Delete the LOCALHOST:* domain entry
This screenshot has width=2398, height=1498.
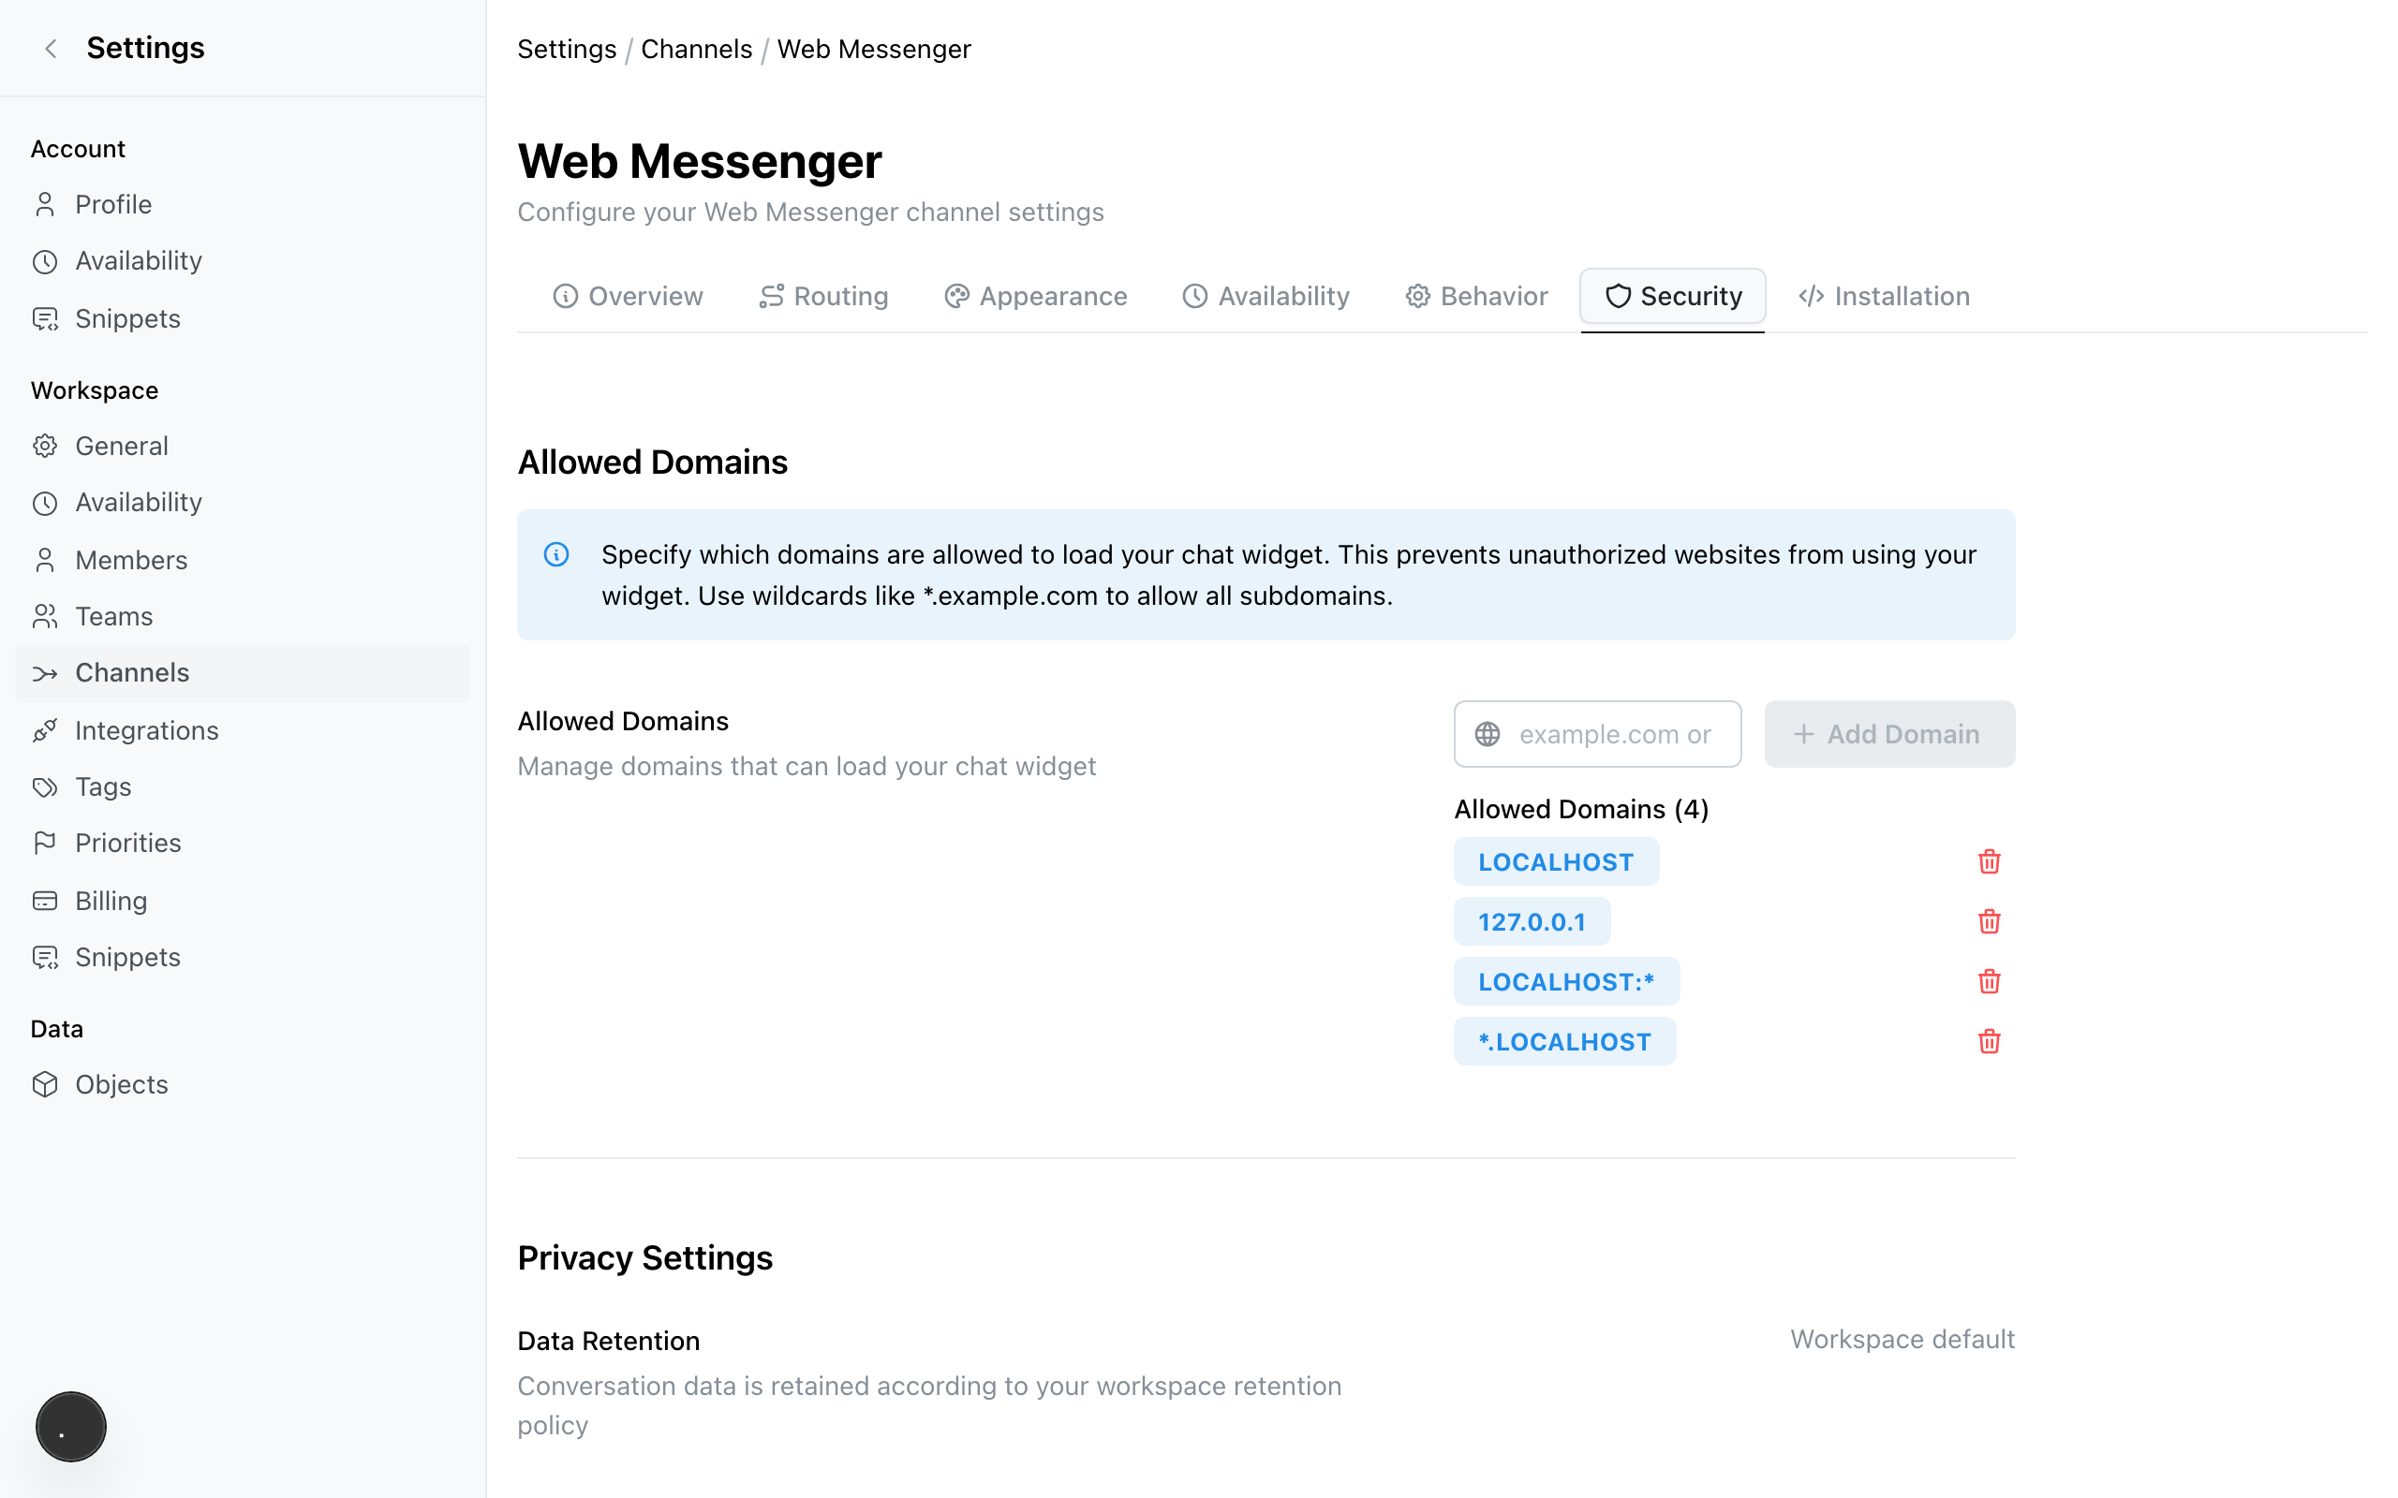[x=1989, y=981]
